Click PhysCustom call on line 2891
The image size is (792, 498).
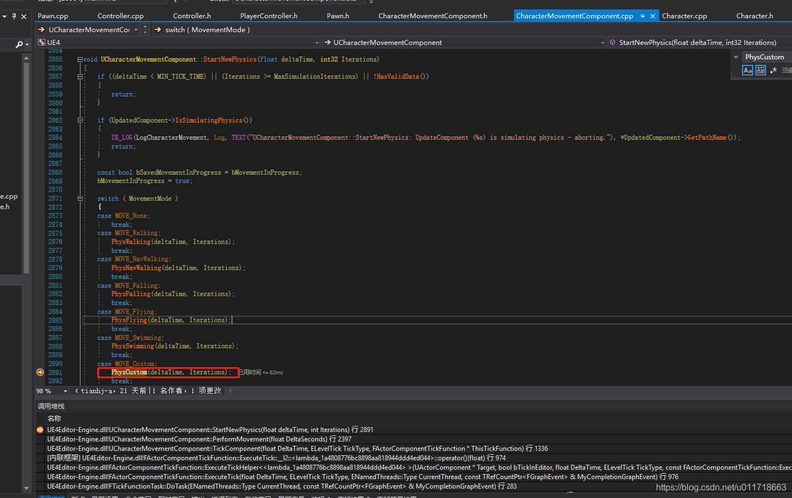(x=129, y=372)
